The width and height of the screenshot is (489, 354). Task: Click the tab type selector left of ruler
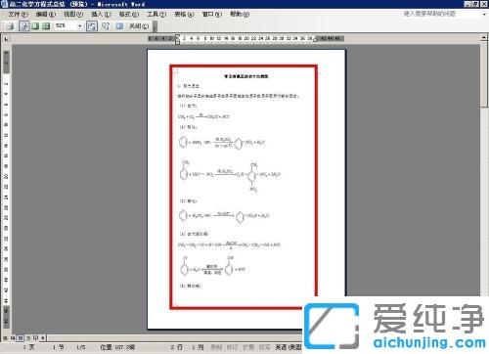6,39
